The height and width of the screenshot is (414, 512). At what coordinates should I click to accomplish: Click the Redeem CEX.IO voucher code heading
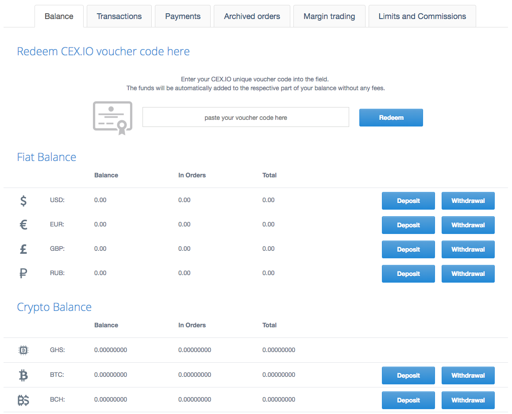coord(103,51)
